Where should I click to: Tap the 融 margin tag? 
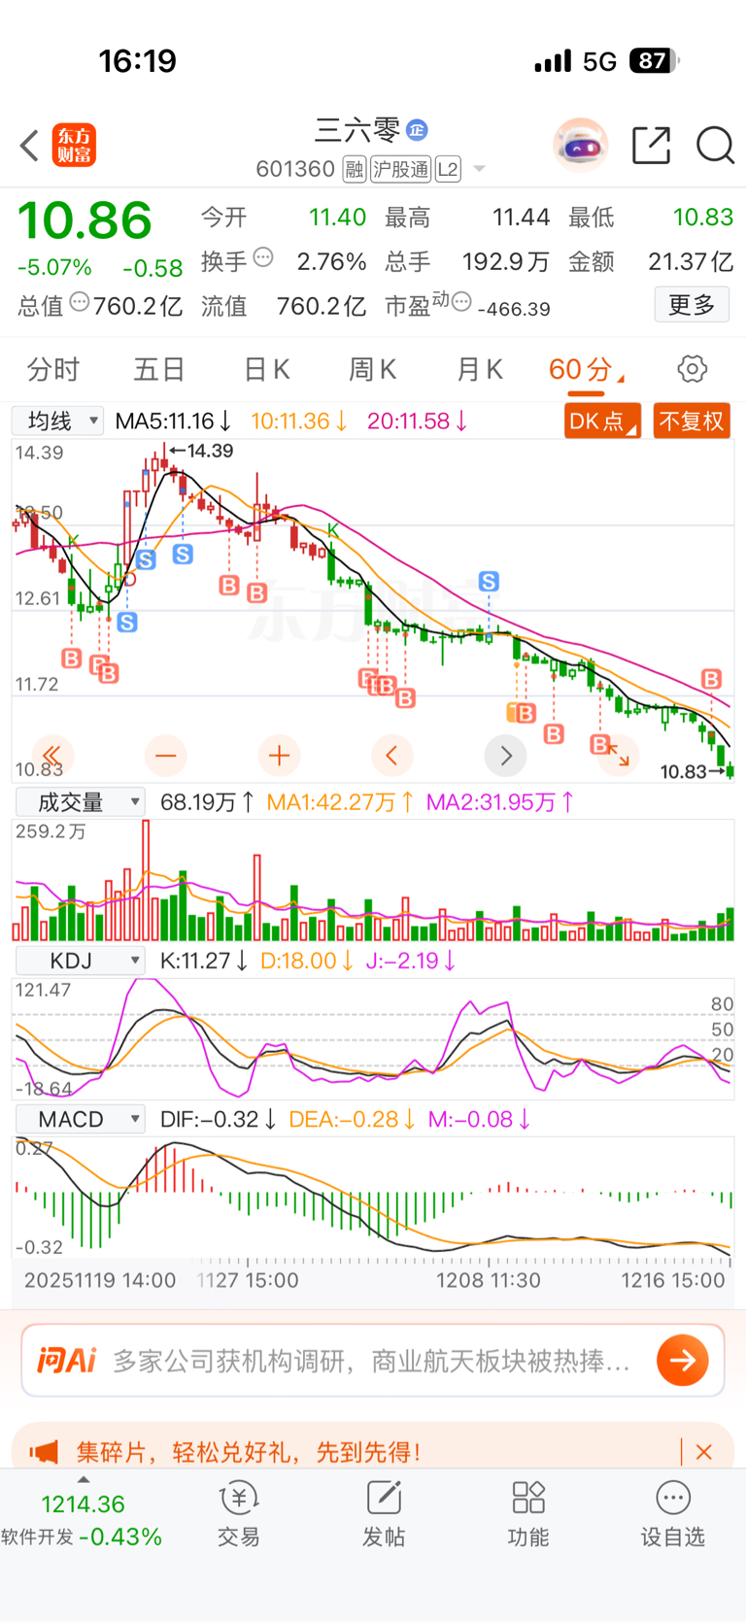[x=355, y=170]
